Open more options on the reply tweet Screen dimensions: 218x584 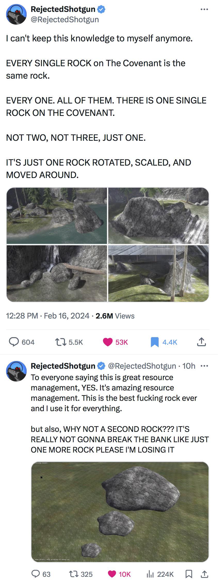coord(204,366)
